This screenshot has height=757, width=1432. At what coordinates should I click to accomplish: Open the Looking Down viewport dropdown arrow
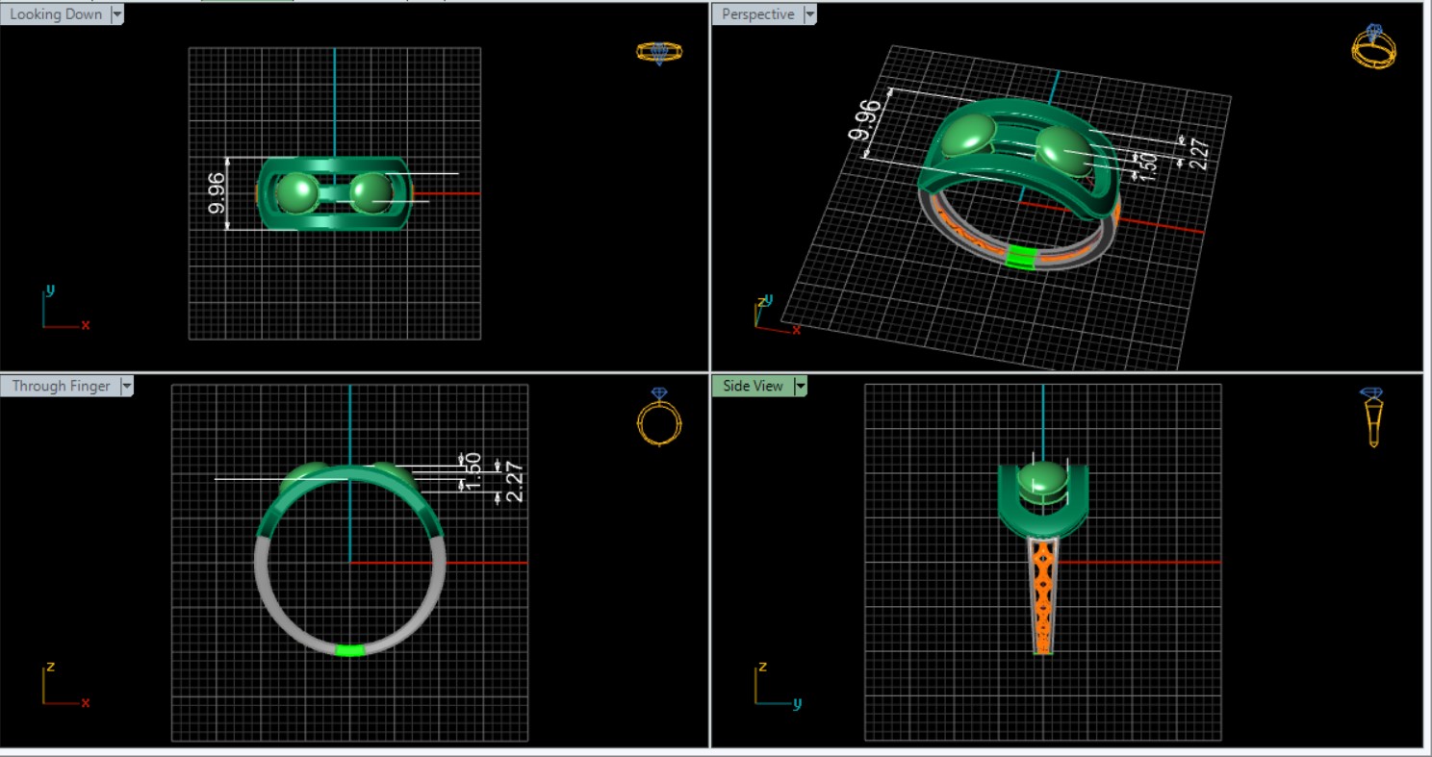(117, 14)
